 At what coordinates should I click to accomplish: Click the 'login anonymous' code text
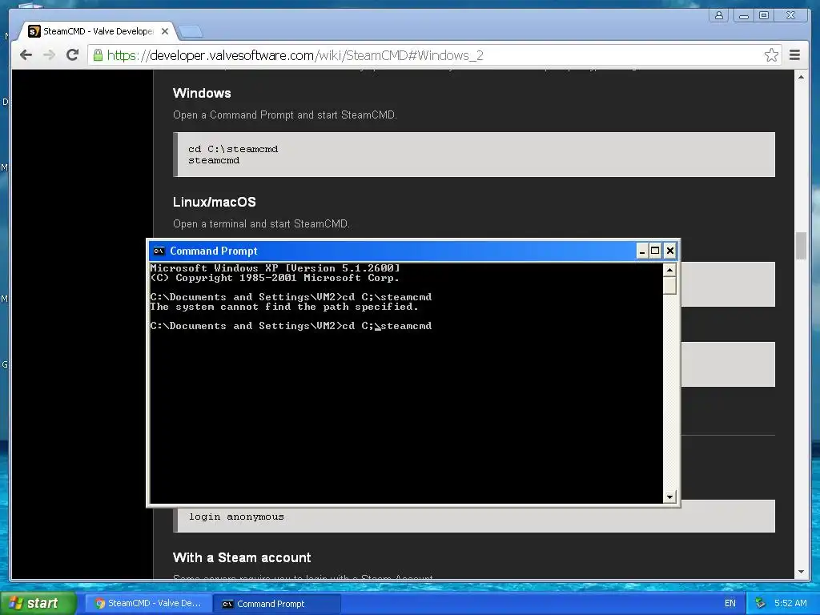coord(236,517)
